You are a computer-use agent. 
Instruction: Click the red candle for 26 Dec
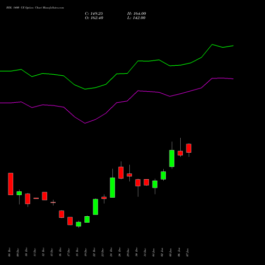121,173
